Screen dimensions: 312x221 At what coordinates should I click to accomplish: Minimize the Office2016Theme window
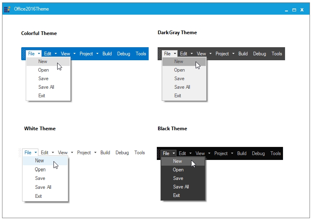[286, 10]
